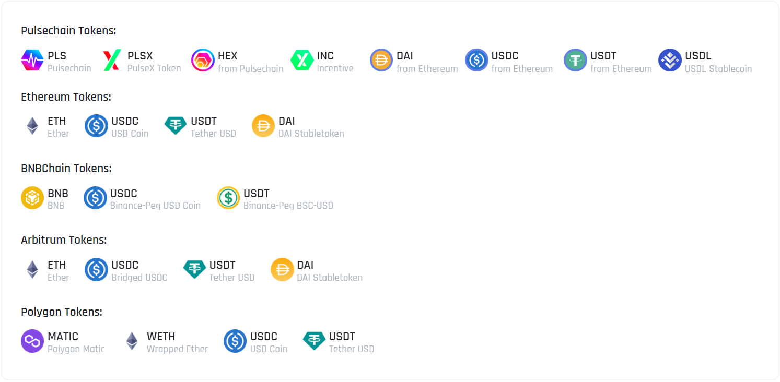Click the PLS Pulsechain token icon
The image size is (780, 382).
pos(32,61)
